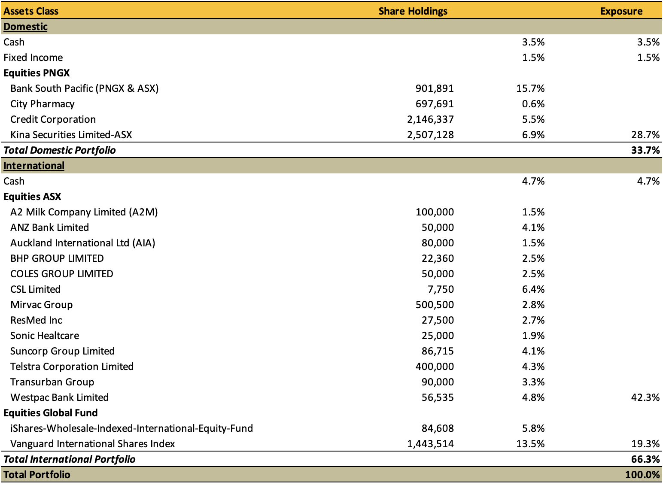Click the Equities PNGX subheading
This screenshot has height=485, width=663.
click(36, 73)
